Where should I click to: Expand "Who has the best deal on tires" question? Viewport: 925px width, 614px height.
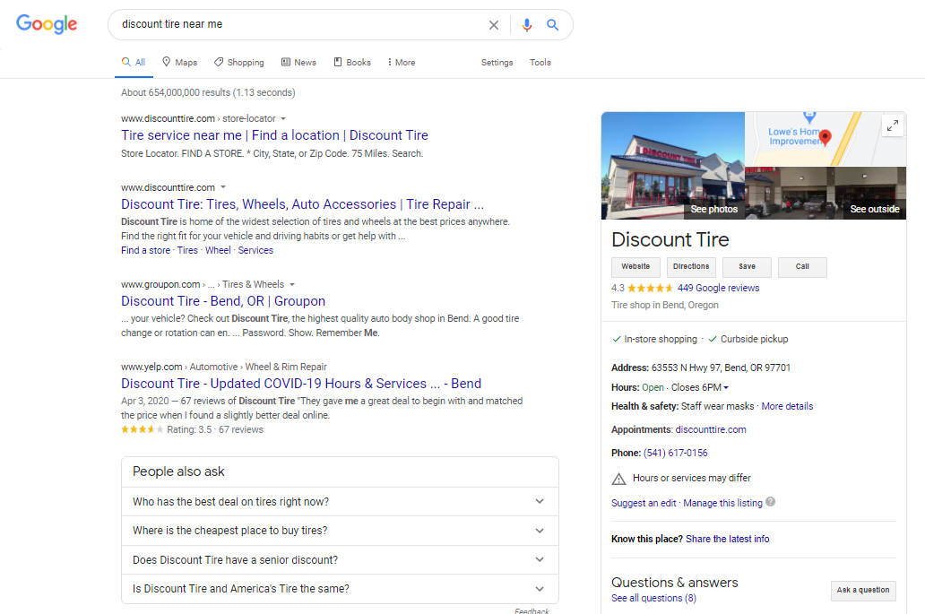point(340,501)
